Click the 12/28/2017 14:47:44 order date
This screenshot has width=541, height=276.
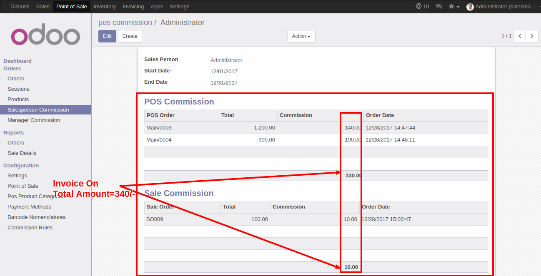pos(390,128)
